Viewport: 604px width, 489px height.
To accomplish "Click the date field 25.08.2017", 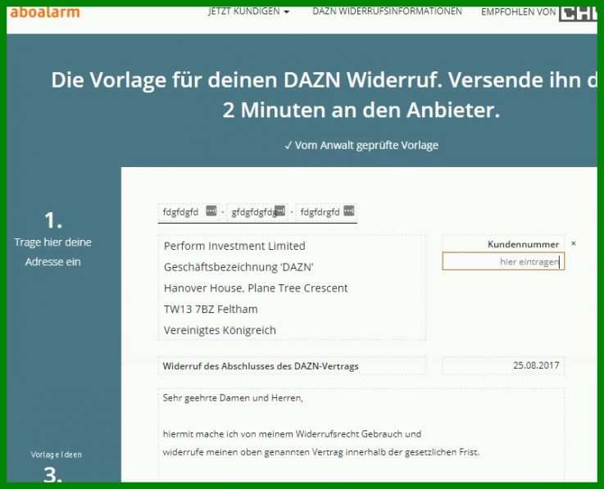I will (x=503, y=366).
